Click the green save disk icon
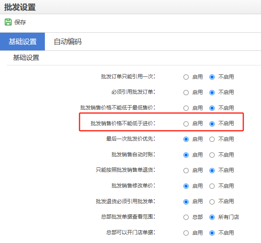Image resolution: width=261 pixels, height=243 pixels. [x=8, y=22]
